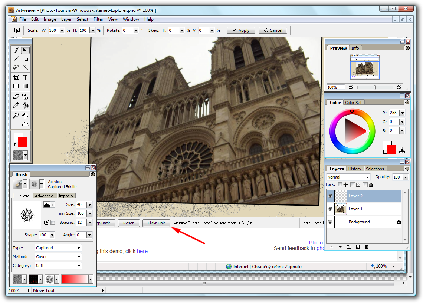Show the Background layer with its eye icon
This screenshot has height=303, width=423.
pos(330,222)
